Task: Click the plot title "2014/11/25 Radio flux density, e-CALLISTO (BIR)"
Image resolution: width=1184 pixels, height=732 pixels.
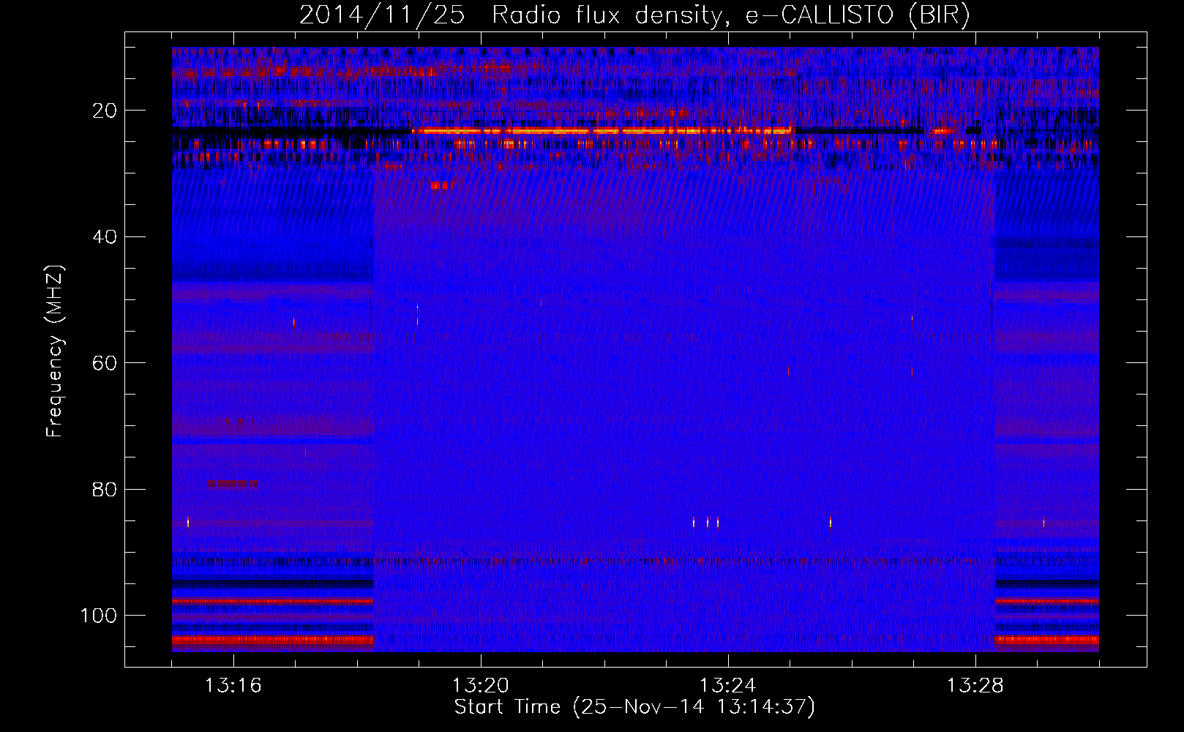Action: click(634, 15)
